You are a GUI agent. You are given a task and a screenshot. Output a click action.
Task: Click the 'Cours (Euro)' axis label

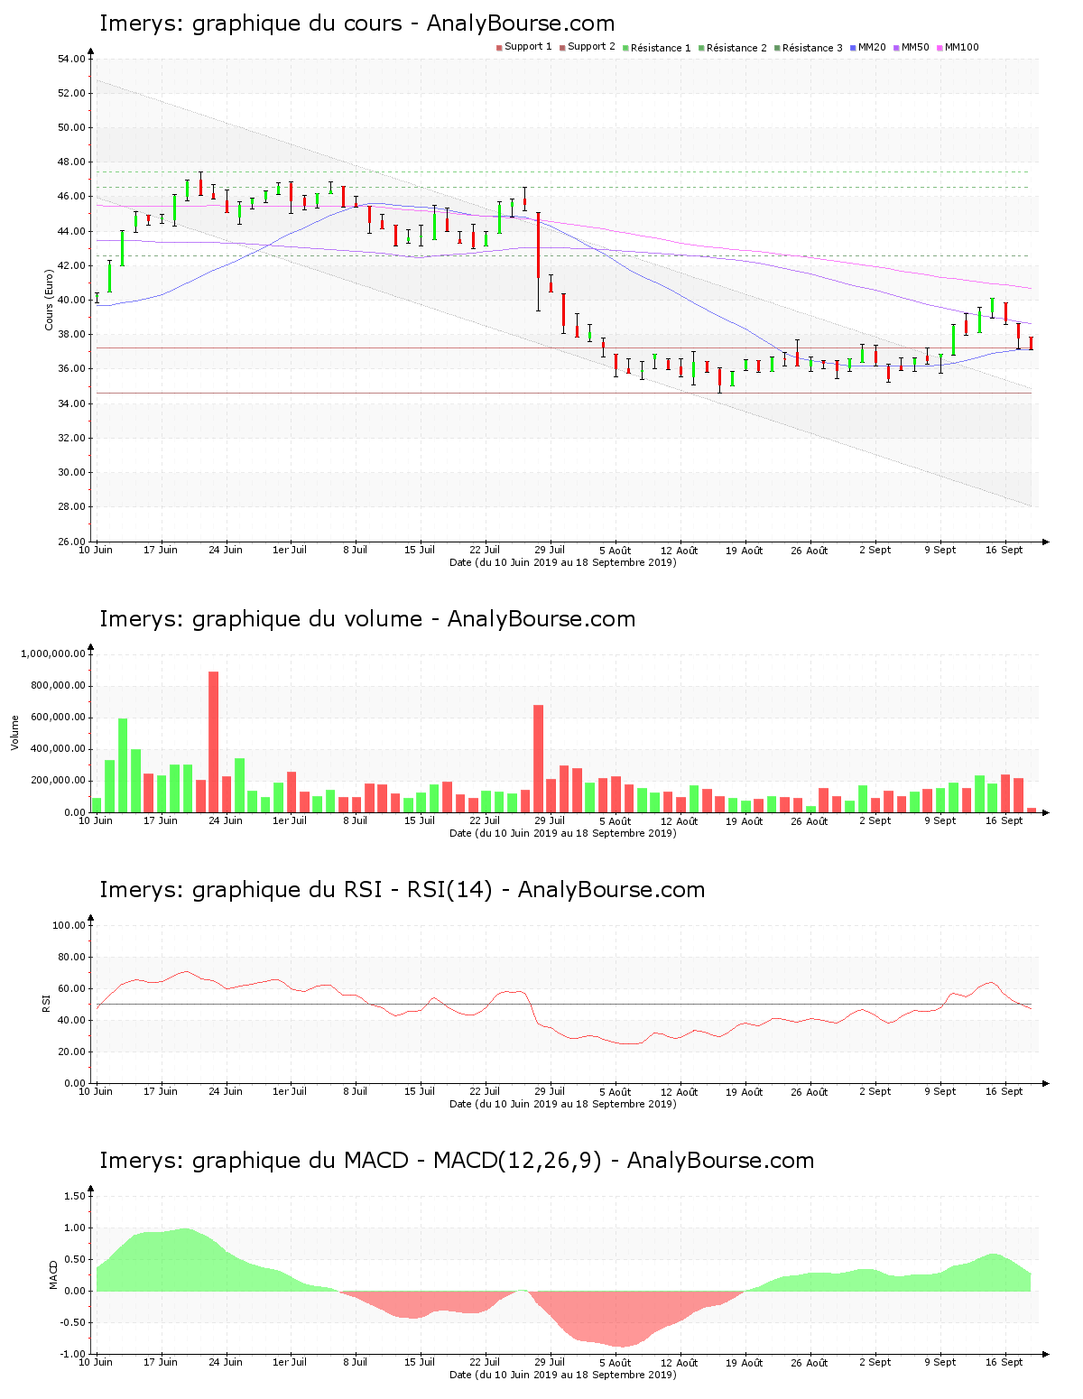[x=50, y=301]
